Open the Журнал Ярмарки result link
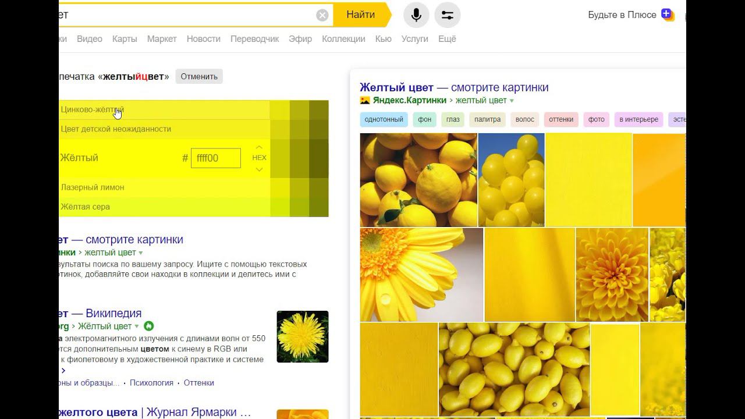The image size is (745, 419). [155, 412]
